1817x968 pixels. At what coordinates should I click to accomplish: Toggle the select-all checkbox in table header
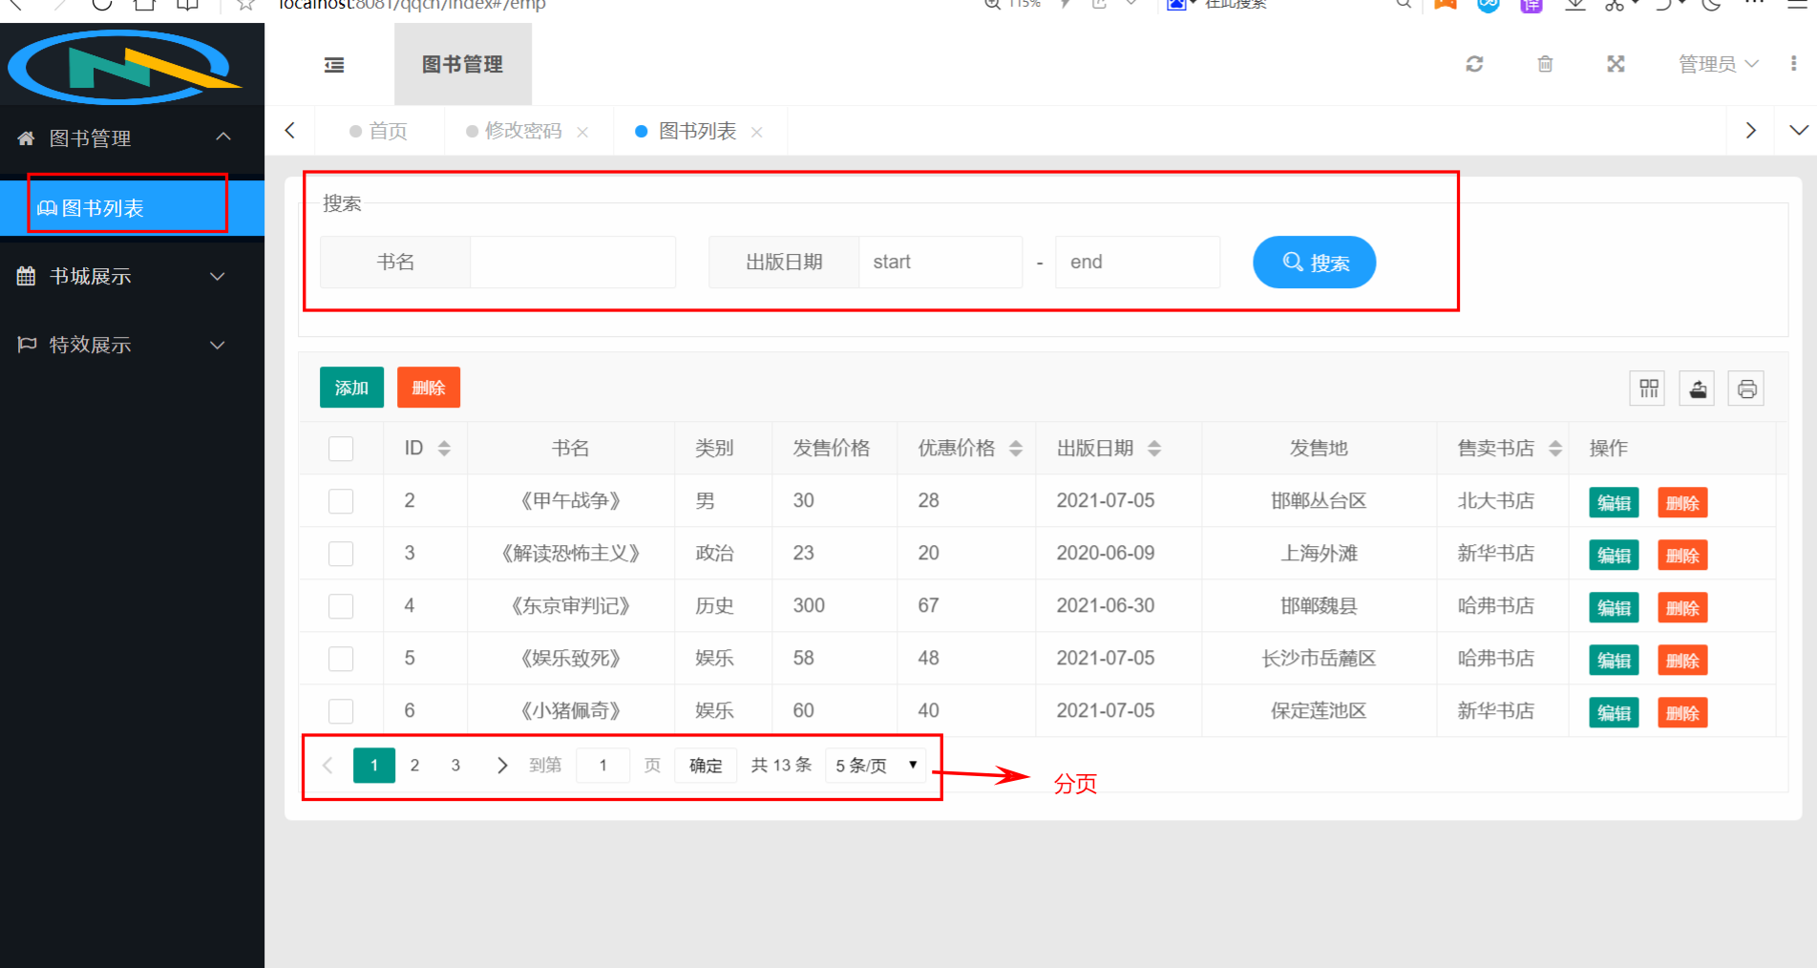tap(341, 449)
